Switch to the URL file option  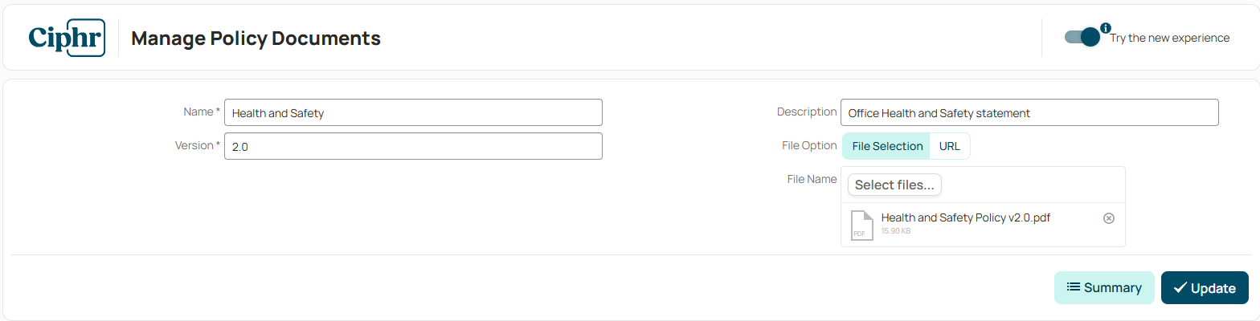pos(950,146)
